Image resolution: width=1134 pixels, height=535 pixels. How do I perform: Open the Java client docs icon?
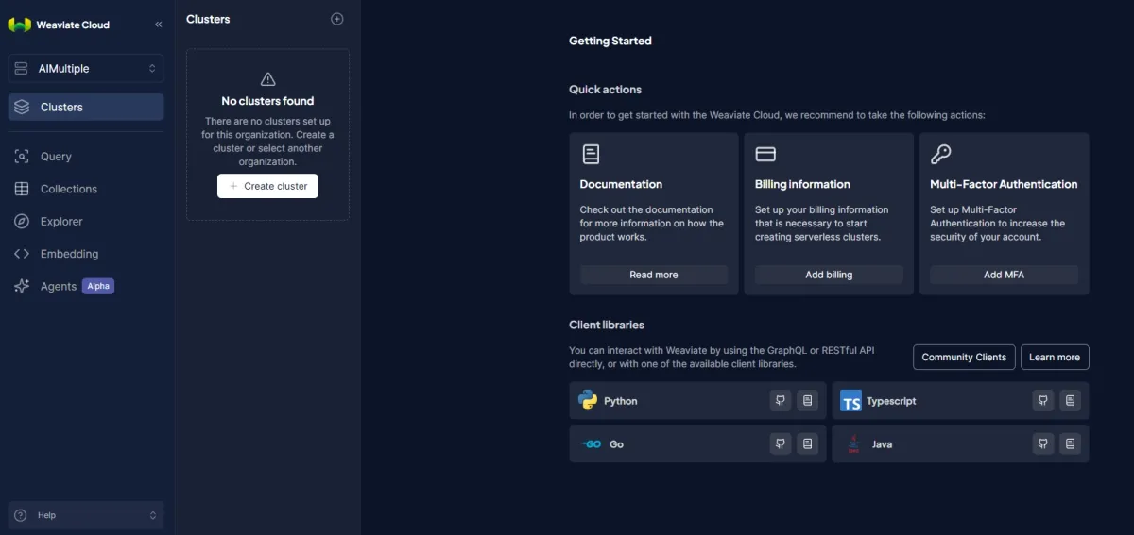[1070, 443]
